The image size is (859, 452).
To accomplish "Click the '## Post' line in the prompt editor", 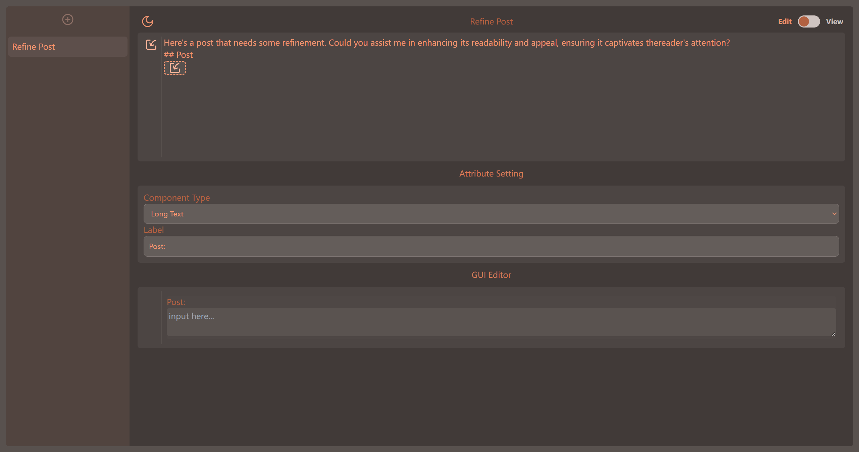I will click(178, 55).
